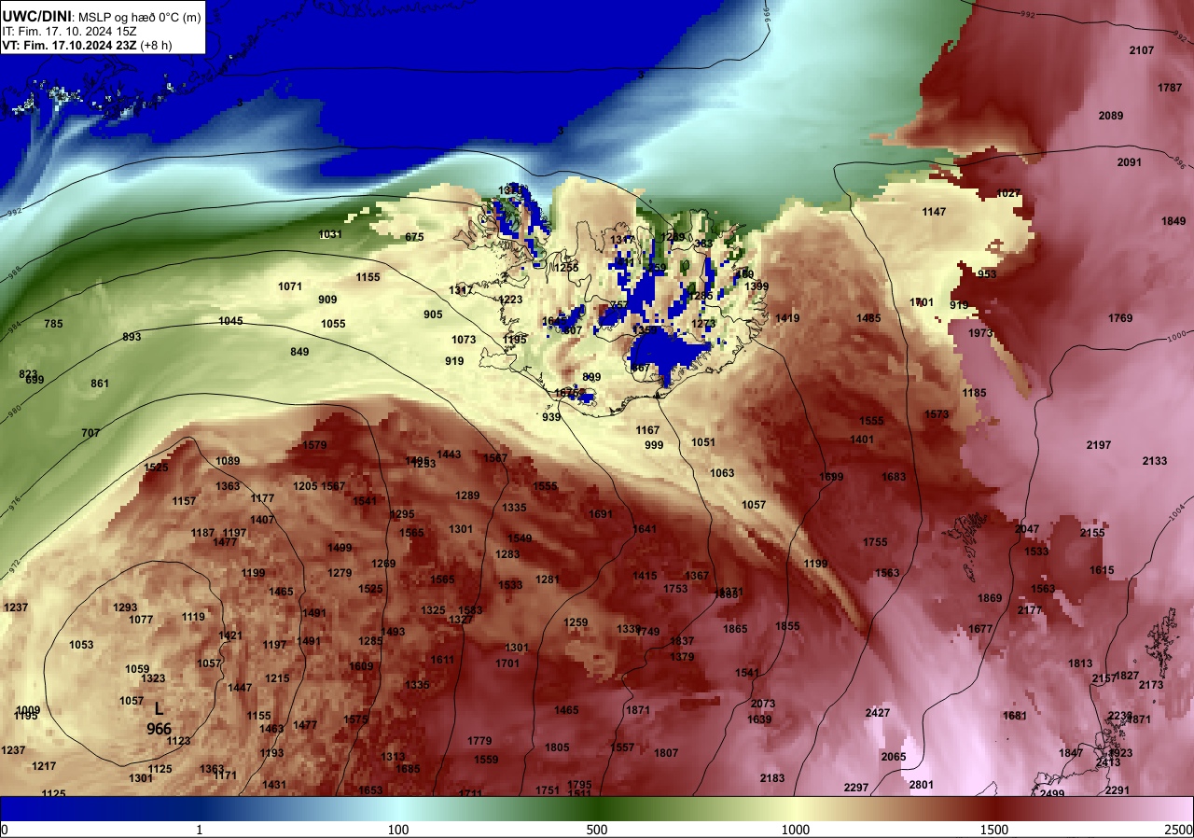Click the 1031 height value
Viewport: 1194px width, 838px height.
330,234
